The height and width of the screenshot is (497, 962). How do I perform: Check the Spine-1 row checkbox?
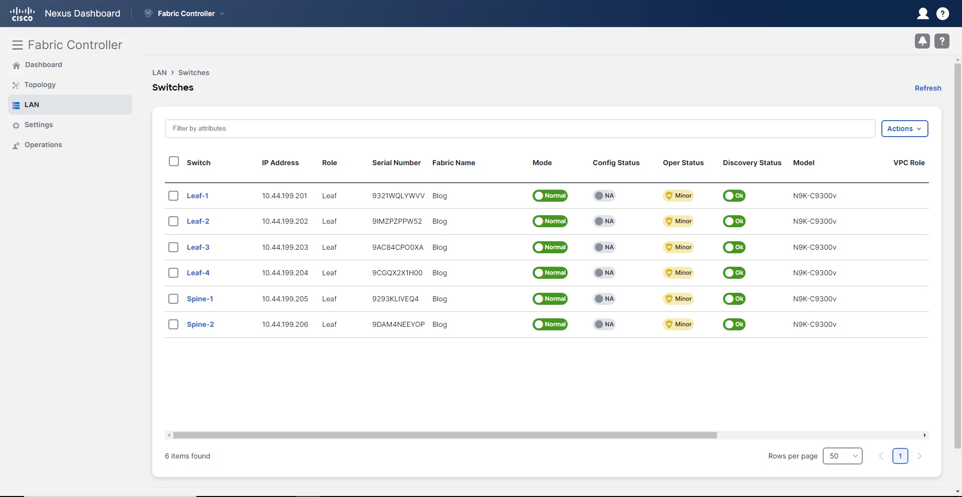click(x=173, y=299)
